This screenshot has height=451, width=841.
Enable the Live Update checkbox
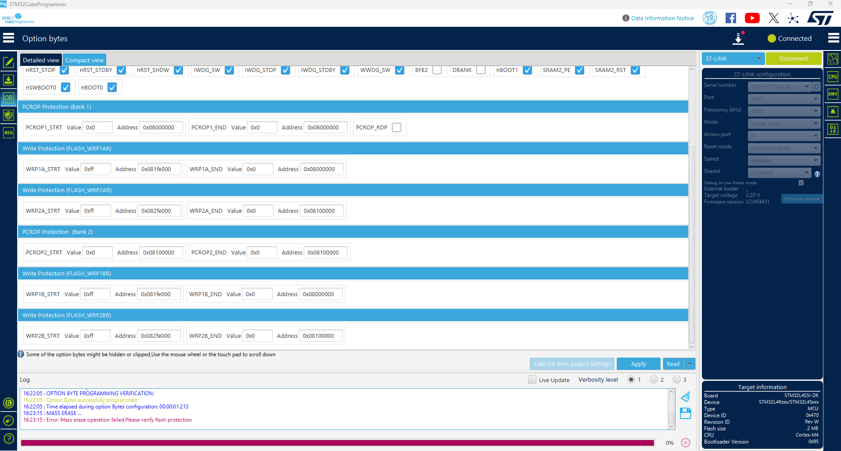tap(532, 380)
